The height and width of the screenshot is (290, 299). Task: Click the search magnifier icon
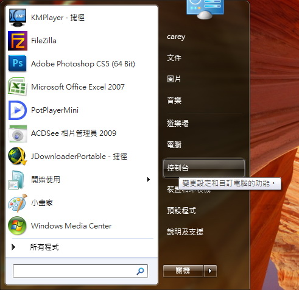[x=141, y=271]
